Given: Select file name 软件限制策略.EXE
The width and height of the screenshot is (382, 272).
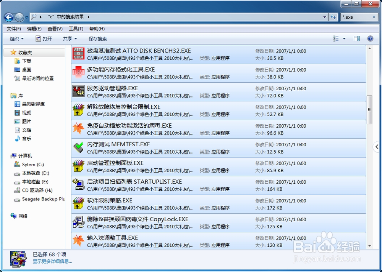Looking at the screenshot, I should click(x=110, y=200).
